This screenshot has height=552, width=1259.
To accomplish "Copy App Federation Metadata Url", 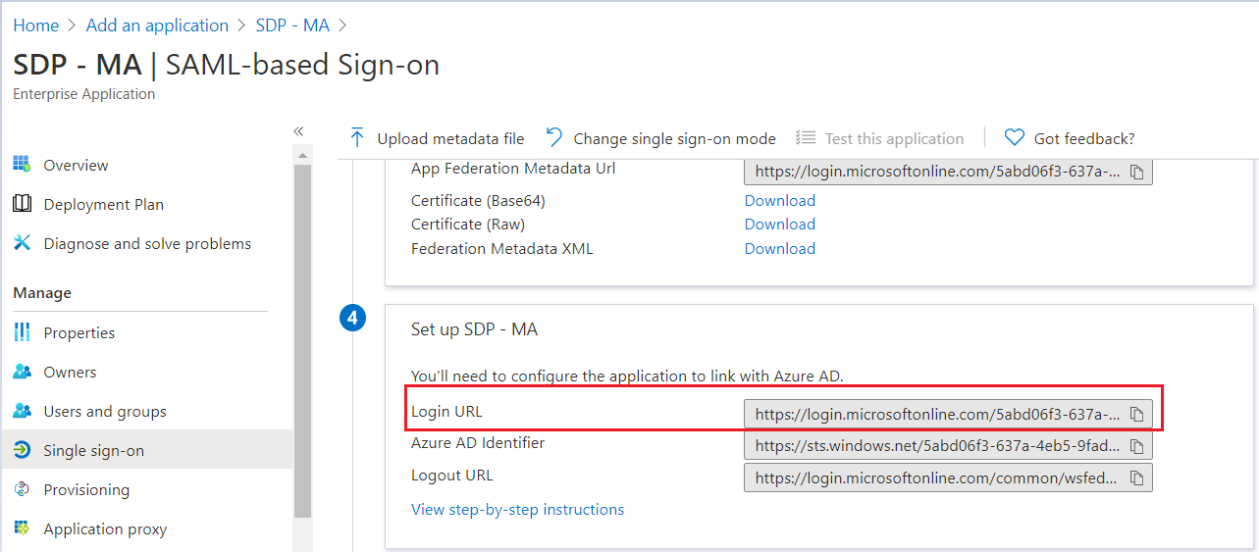I will (x=1136, y=172).
